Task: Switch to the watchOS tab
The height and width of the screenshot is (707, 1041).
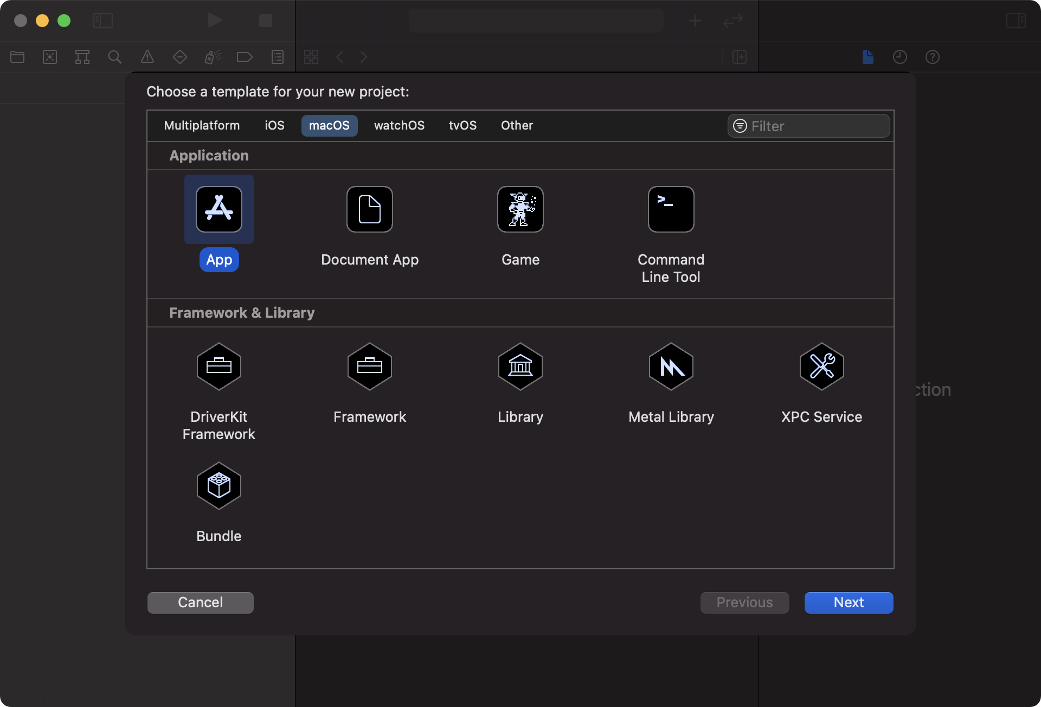Action: [400, 126]
